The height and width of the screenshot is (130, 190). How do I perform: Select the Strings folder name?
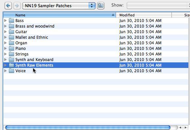[x=22, y=54]
